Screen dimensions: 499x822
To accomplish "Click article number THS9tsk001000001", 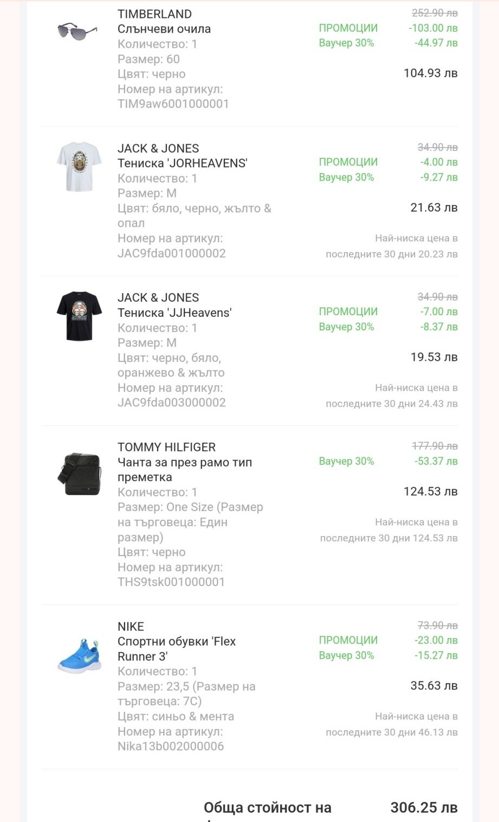I will 171,582.
